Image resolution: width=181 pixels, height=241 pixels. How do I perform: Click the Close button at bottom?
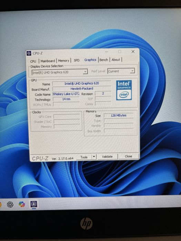(128, 156)
